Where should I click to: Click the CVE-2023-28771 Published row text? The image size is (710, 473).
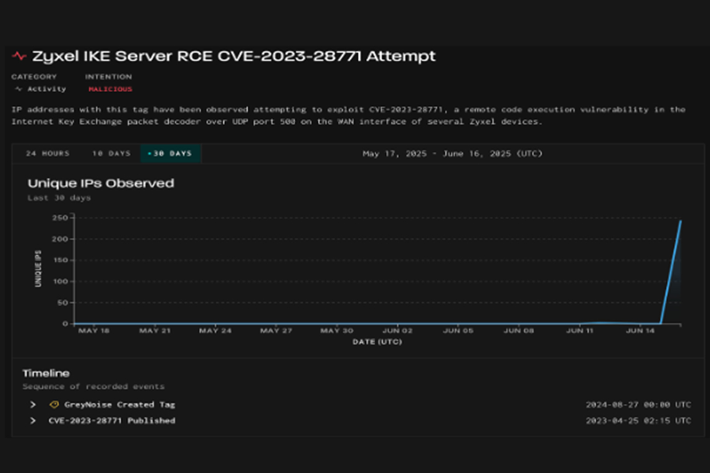point(112,421)
